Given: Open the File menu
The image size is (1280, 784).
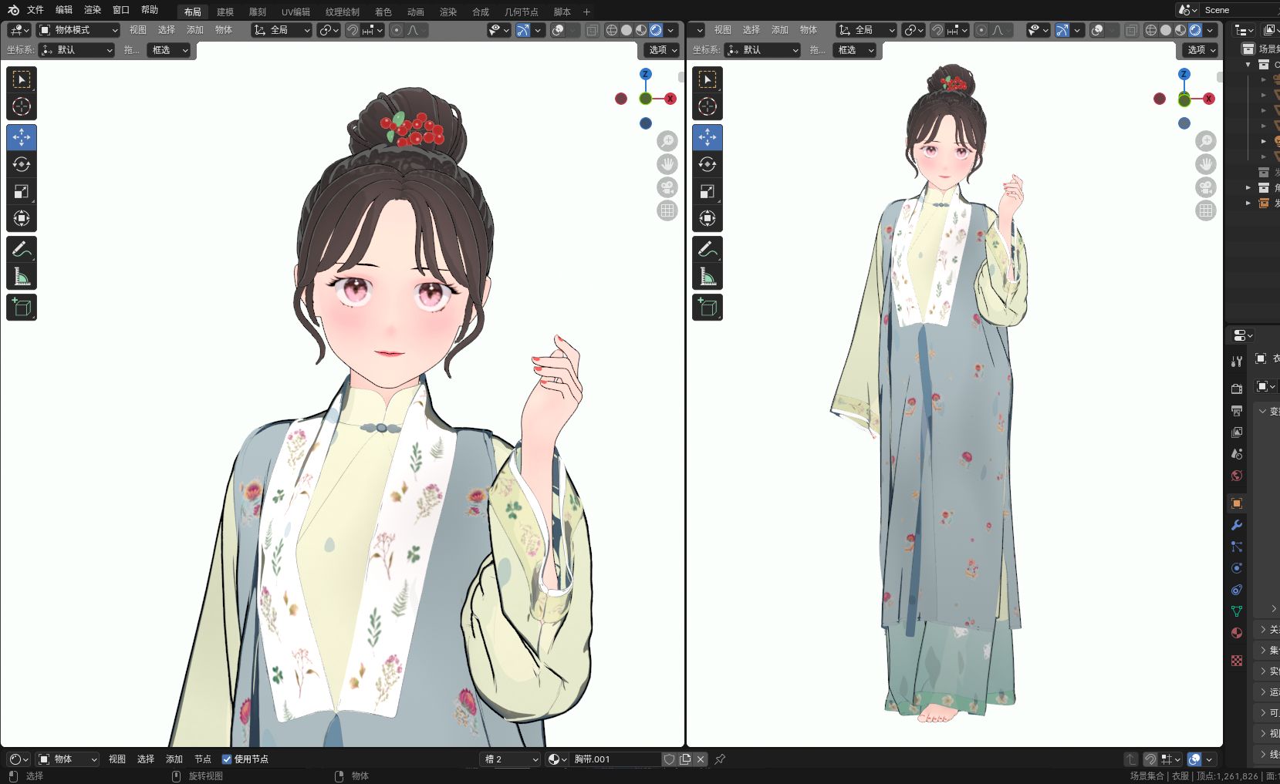Looking at the screenshot, I should [x=35, y=10].
